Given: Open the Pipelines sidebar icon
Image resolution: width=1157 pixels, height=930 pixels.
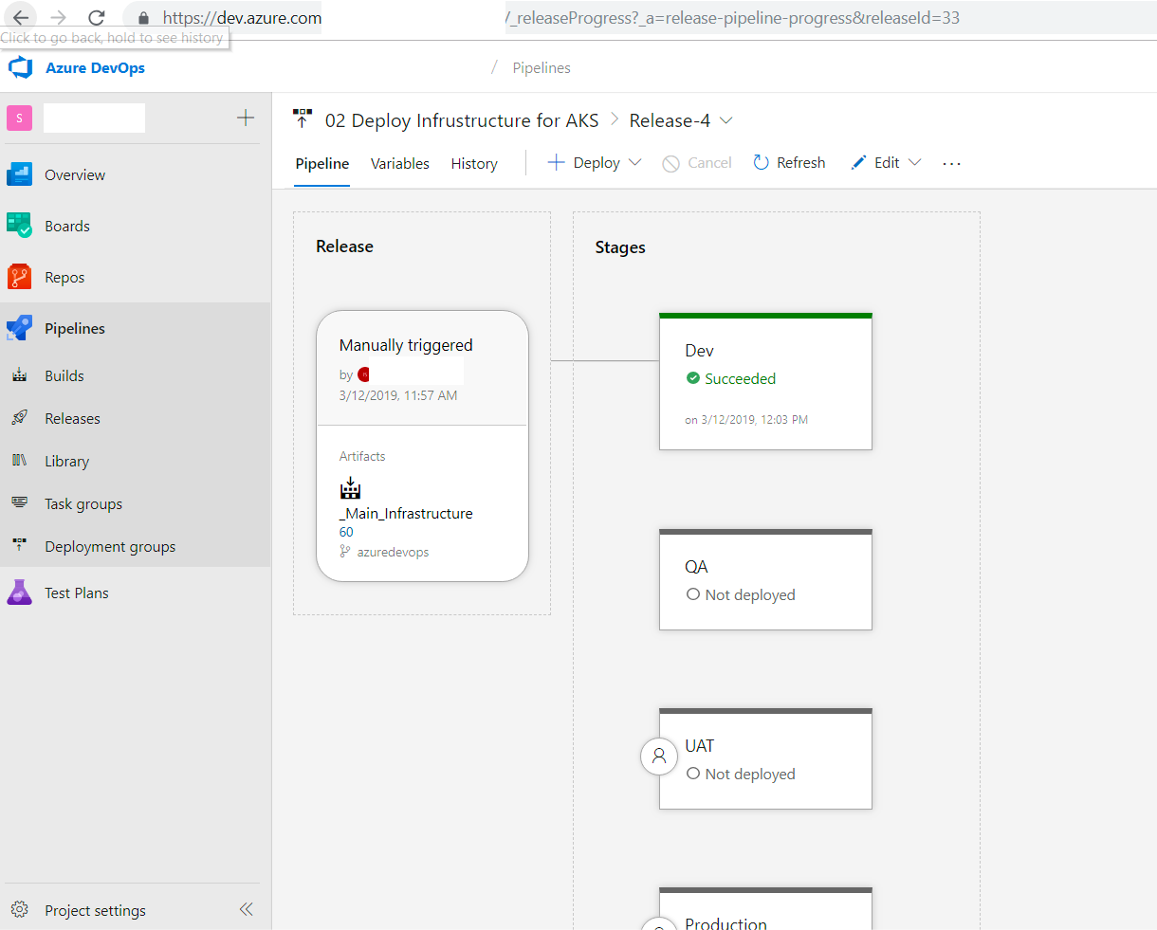Looking at the screenshot, I should (21, 328).
